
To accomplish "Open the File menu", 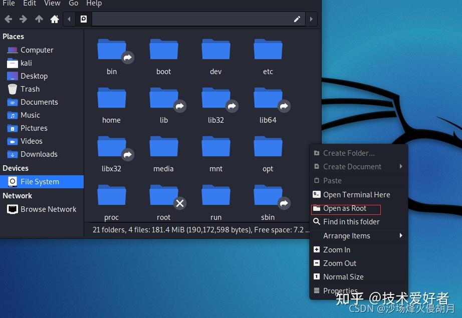I will click(9, 3).
